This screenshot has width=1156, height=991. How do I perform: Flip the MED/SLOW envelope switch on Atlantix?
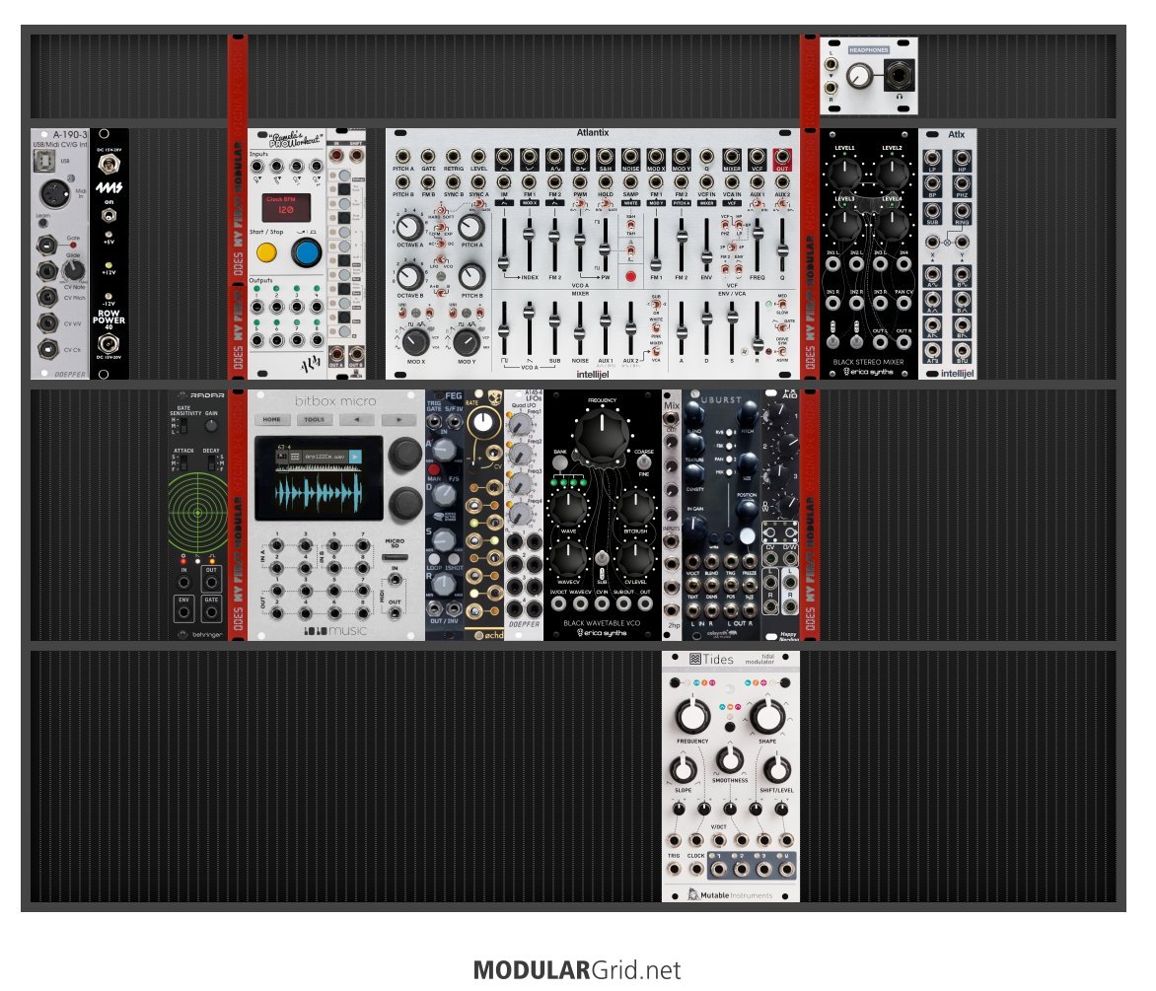782,304
